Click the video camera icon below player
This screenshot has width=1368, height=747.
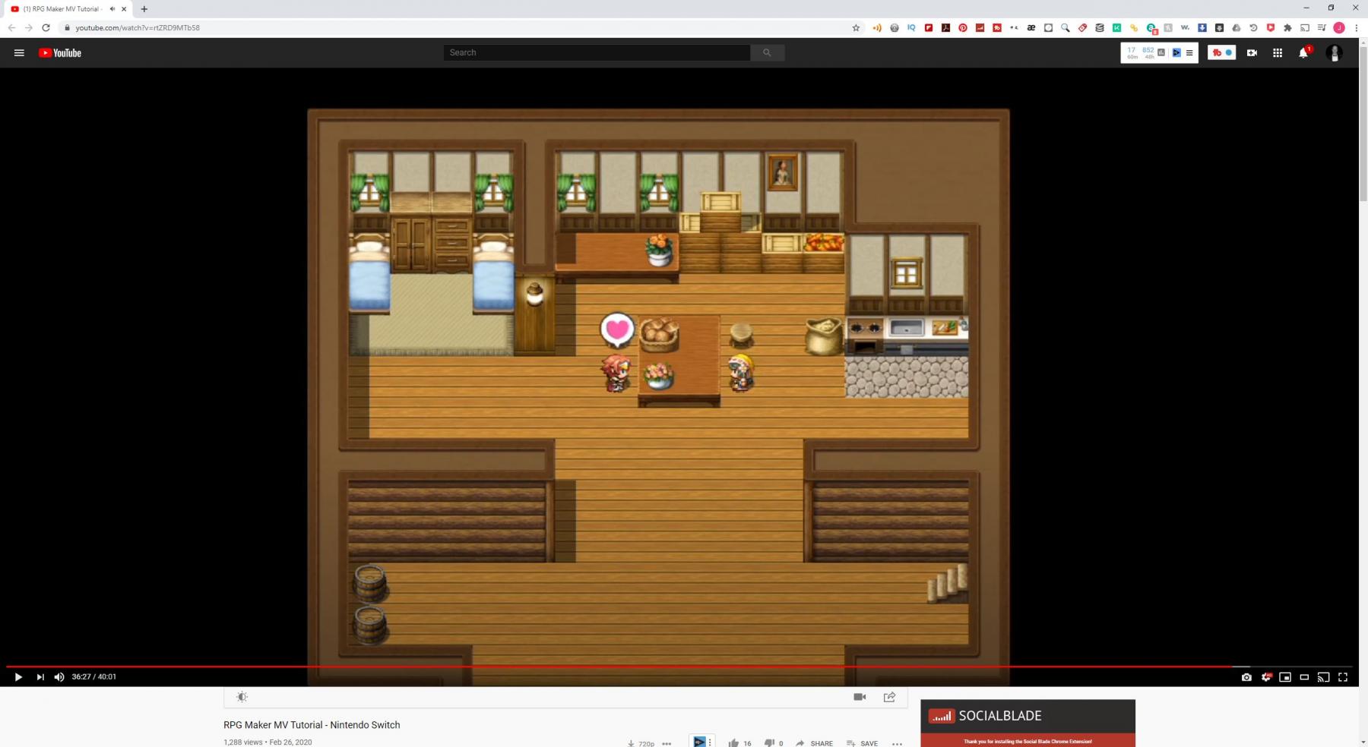click(860, 697)
